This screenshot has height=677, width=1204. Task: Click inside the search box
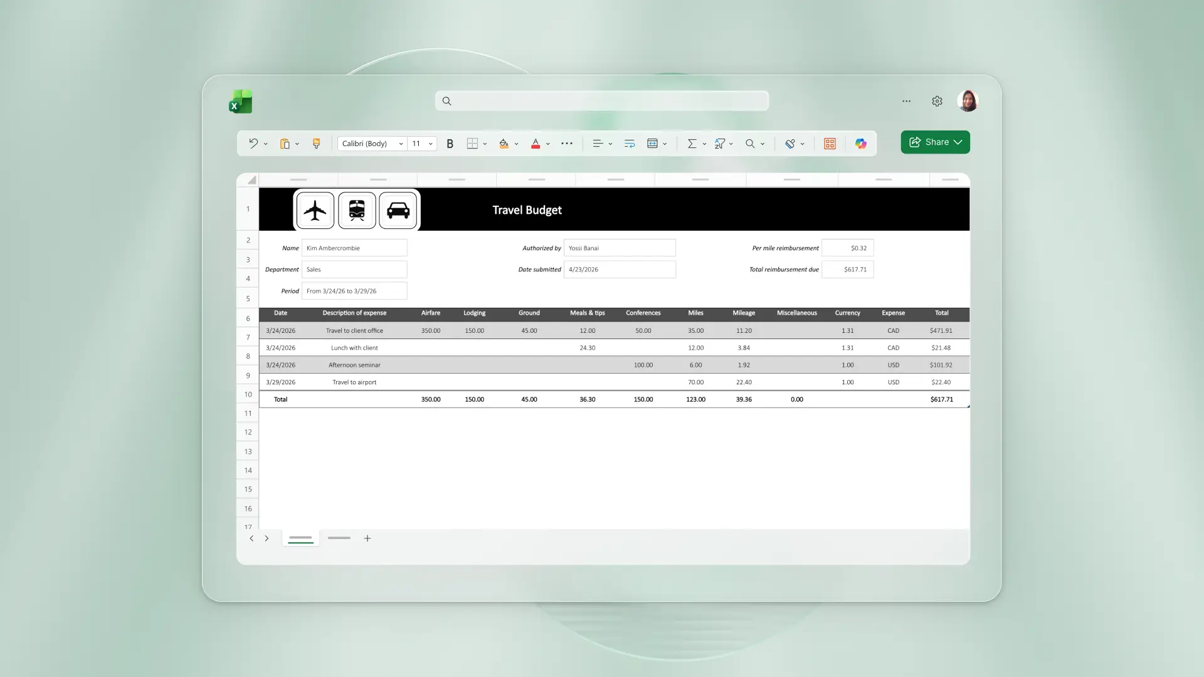602,101
